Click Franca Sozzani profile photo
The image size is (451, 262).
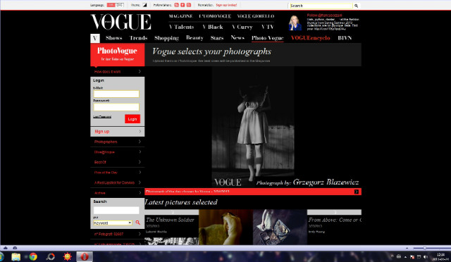click(295, 23)
